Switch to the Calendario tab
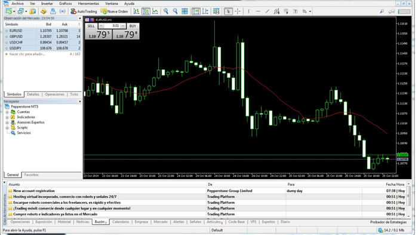Screen dimensions: 418x235 [121, 222]
